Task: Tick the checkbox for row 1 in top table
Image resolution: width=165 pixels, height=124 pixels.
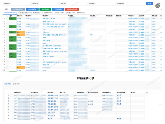Action: pyautogui.click(x=7, y=19)
